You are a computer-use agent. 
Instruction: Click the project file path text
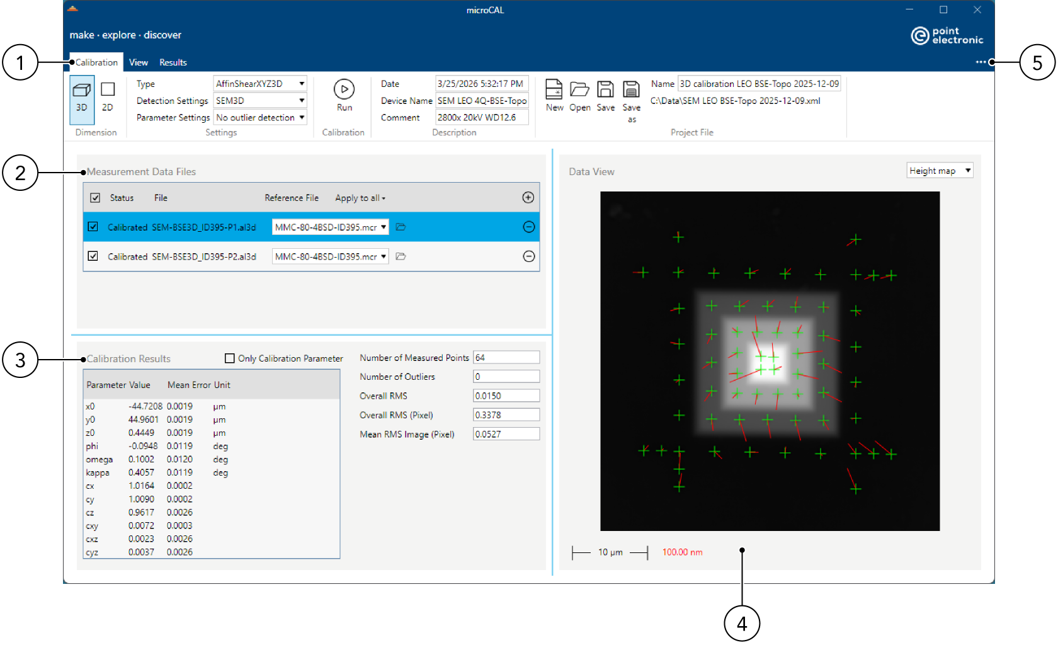[735, 101]
